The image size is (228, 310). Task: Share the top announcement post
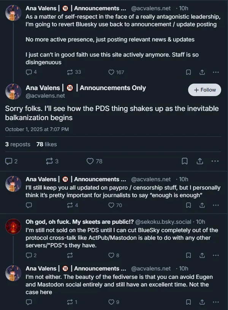[202, 72]
